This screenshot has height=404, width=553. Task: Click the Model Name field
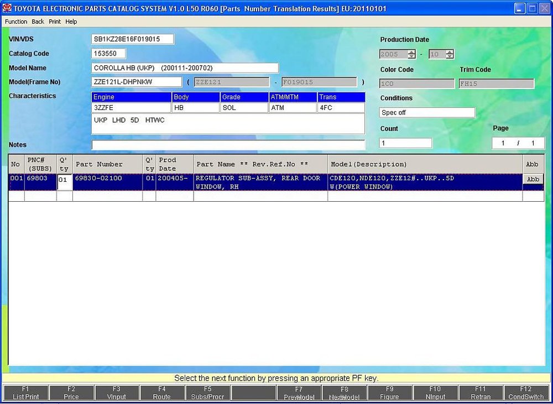pos(185,67)
